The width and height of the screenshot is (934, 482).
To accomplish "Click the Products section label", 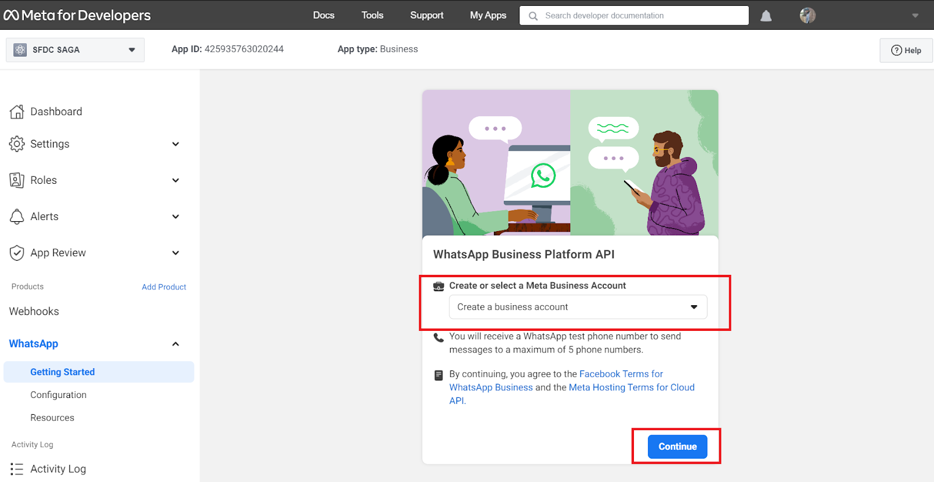I will click(x=27, y=287).
